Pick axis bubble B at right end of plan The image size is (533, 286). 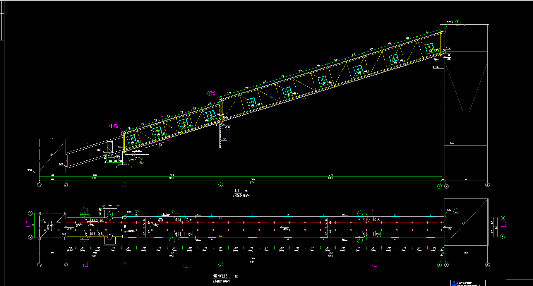pos(503,218)
